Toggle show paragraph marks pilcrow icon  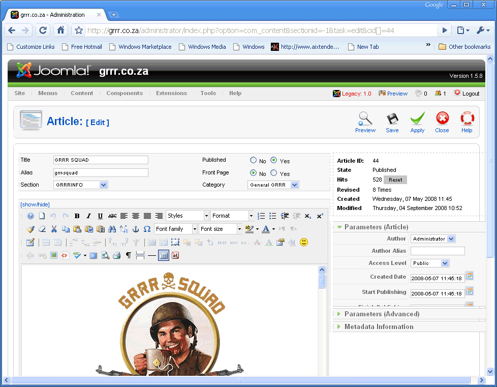point(129,255)
